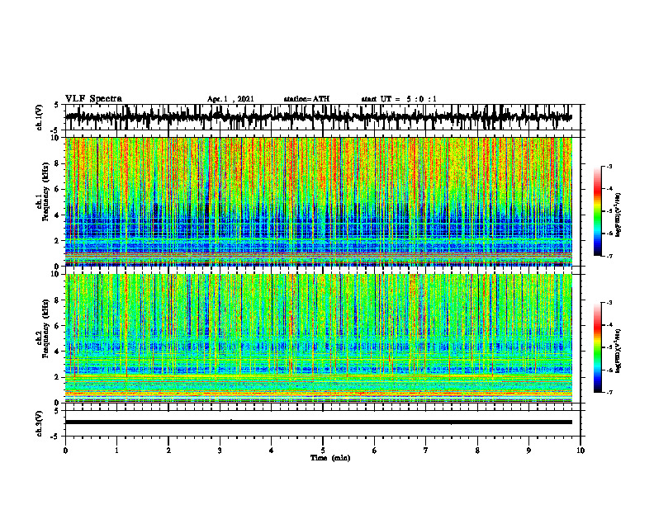The width and height of the screenshot is (654, 505).
Task: Click the '2' tick on ch.1 frequency axis
Action: (58, 241)
